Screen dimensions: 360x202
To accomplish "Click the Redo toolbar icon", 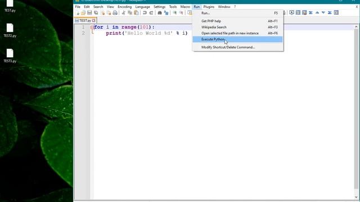I will [151, 13].
